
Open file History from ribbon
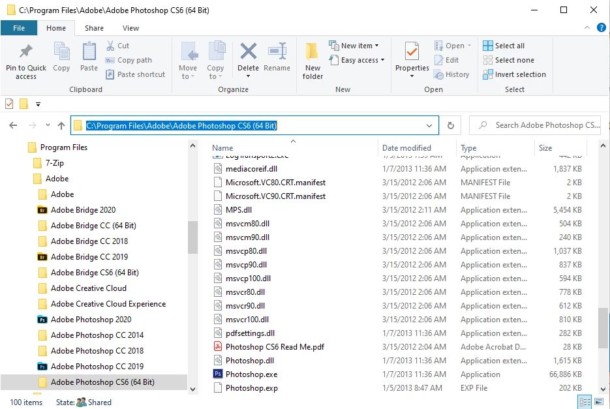[451, 74]
